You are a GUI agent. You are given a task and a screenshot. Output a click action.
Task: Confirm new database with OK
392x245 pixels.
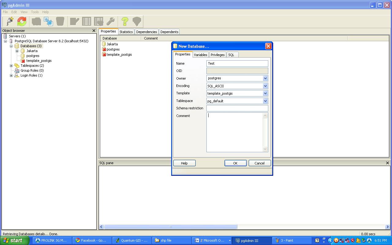(235, 163)
